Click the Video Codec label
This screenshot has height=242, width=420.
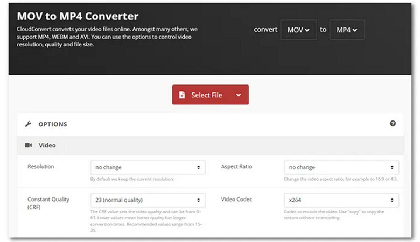pos(236,199)
